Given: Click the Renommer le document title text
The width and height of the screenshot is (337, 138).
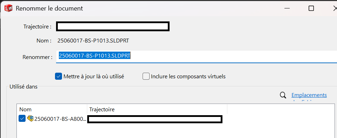Looking at the screenshot, I should click(49, 9).
